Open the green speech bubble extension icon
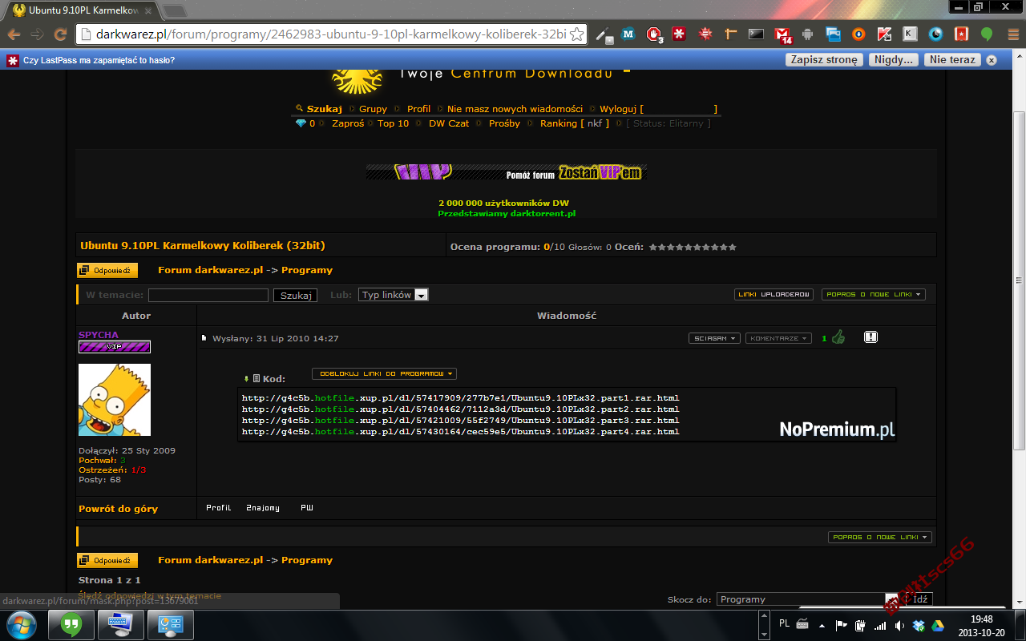The height and width of the screenshot is (641, 1026). tap(987, 34)
